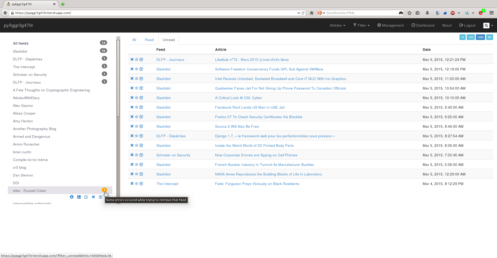
Task: Delete the French Nuclear Industry article
Action: 132,164
